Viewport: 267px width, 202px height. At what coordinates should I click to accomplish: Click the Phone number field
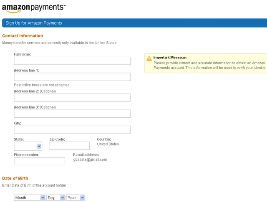[39, 161]
